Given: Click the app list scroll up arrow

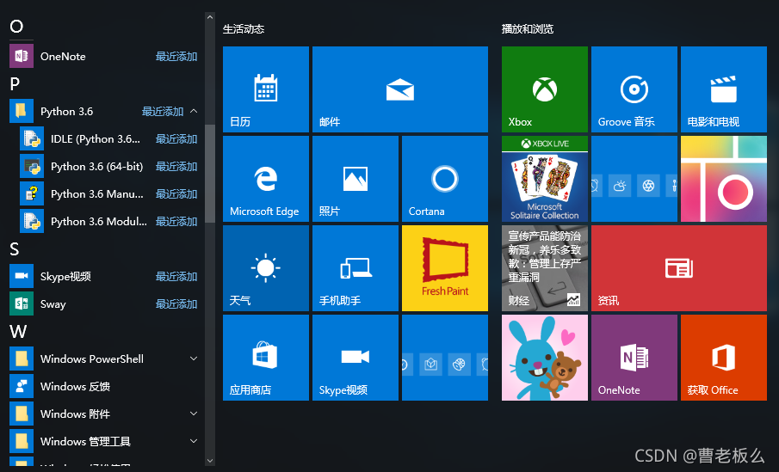Looking at the screenshot, I should 210,17.
